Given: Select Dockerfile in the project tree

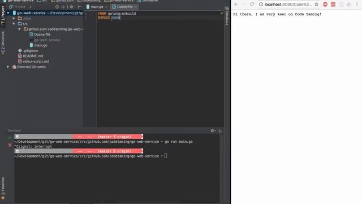Looking at the screenshot, I should (42, 35).
